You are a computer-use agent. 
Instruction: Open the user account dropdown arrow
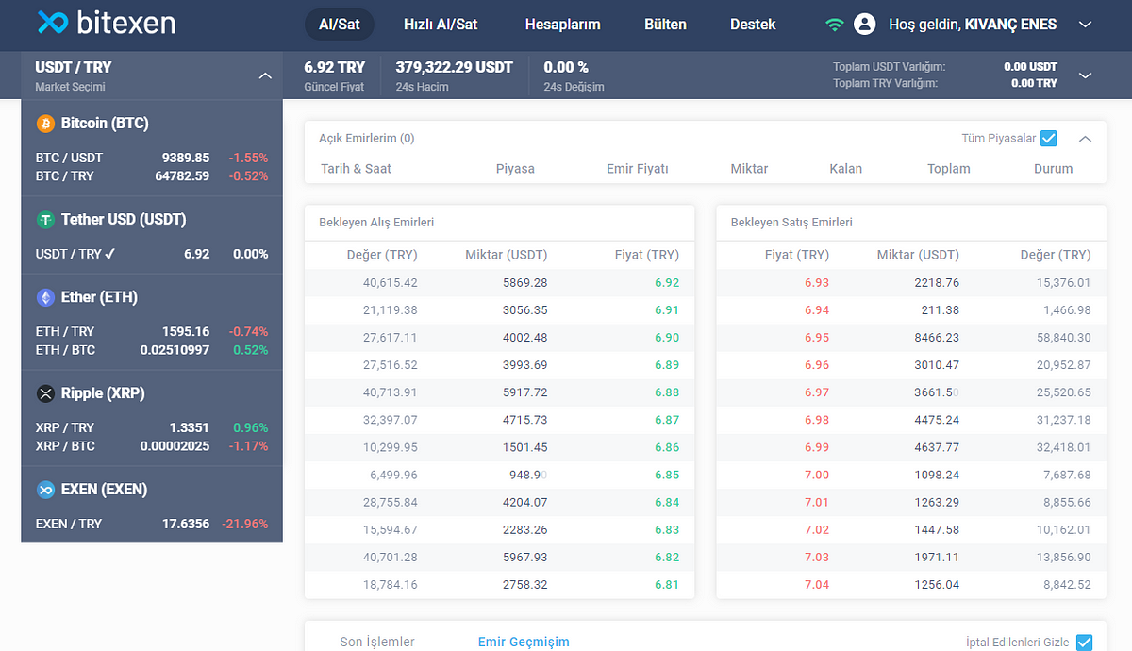click(1085, 25)
